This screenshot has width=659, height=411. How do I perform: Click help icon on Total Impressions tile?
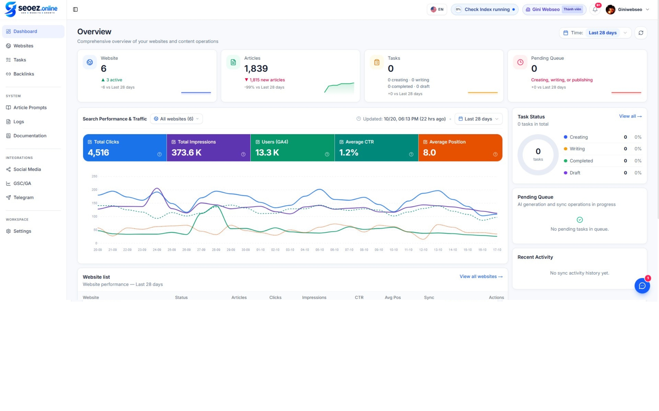point(243,154)
